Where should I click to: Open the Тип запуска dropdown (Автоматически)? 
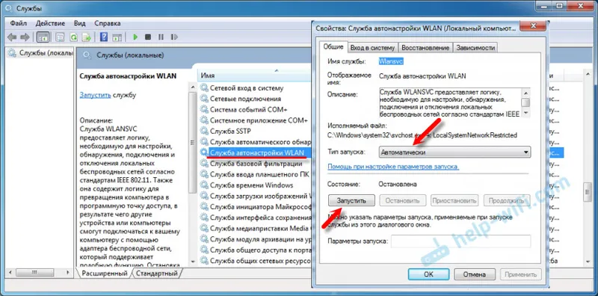454,152
